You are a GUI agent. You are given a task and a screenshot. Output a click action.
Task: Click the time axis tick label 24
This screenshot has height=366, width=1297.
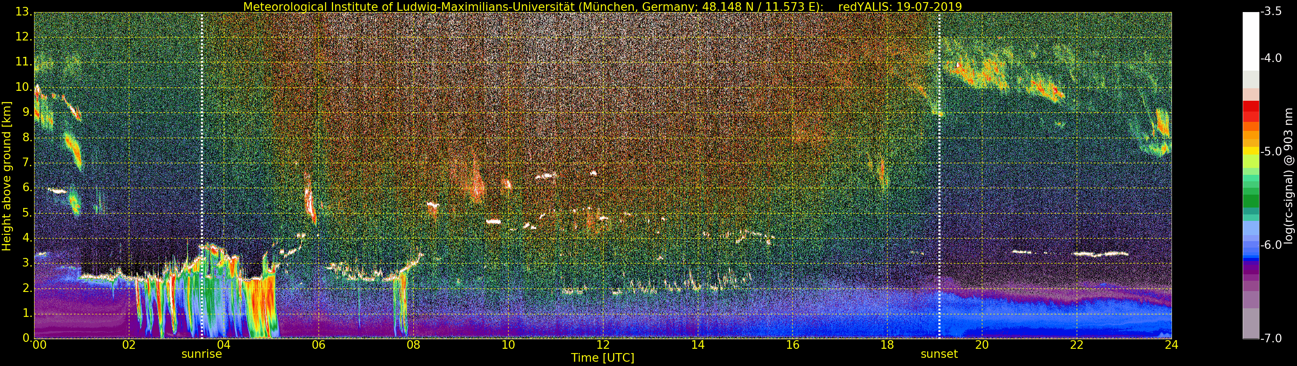click(1171, 345)
